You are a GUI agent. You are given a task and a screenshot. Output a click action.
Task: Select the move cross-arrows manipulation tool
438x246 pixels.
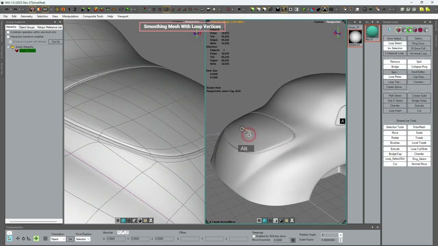[18, 238]
